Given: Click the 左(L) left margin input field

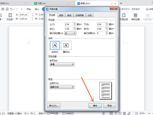Looking at the screenshot, I should 69,29.
